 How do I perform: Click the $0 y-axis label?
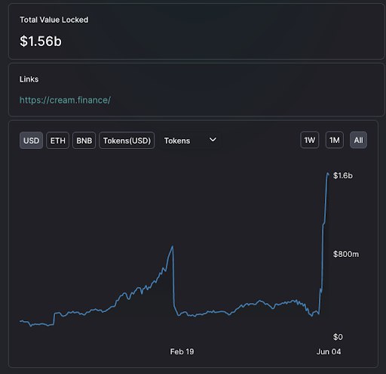338,337
